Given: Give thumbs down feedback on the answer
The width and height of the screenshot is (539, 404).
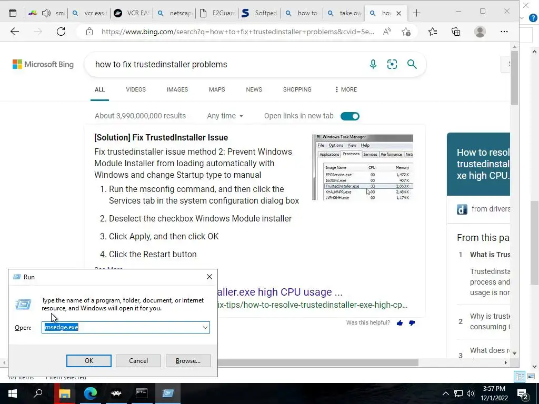Looking at the screenshot, I should pos(412,323).
